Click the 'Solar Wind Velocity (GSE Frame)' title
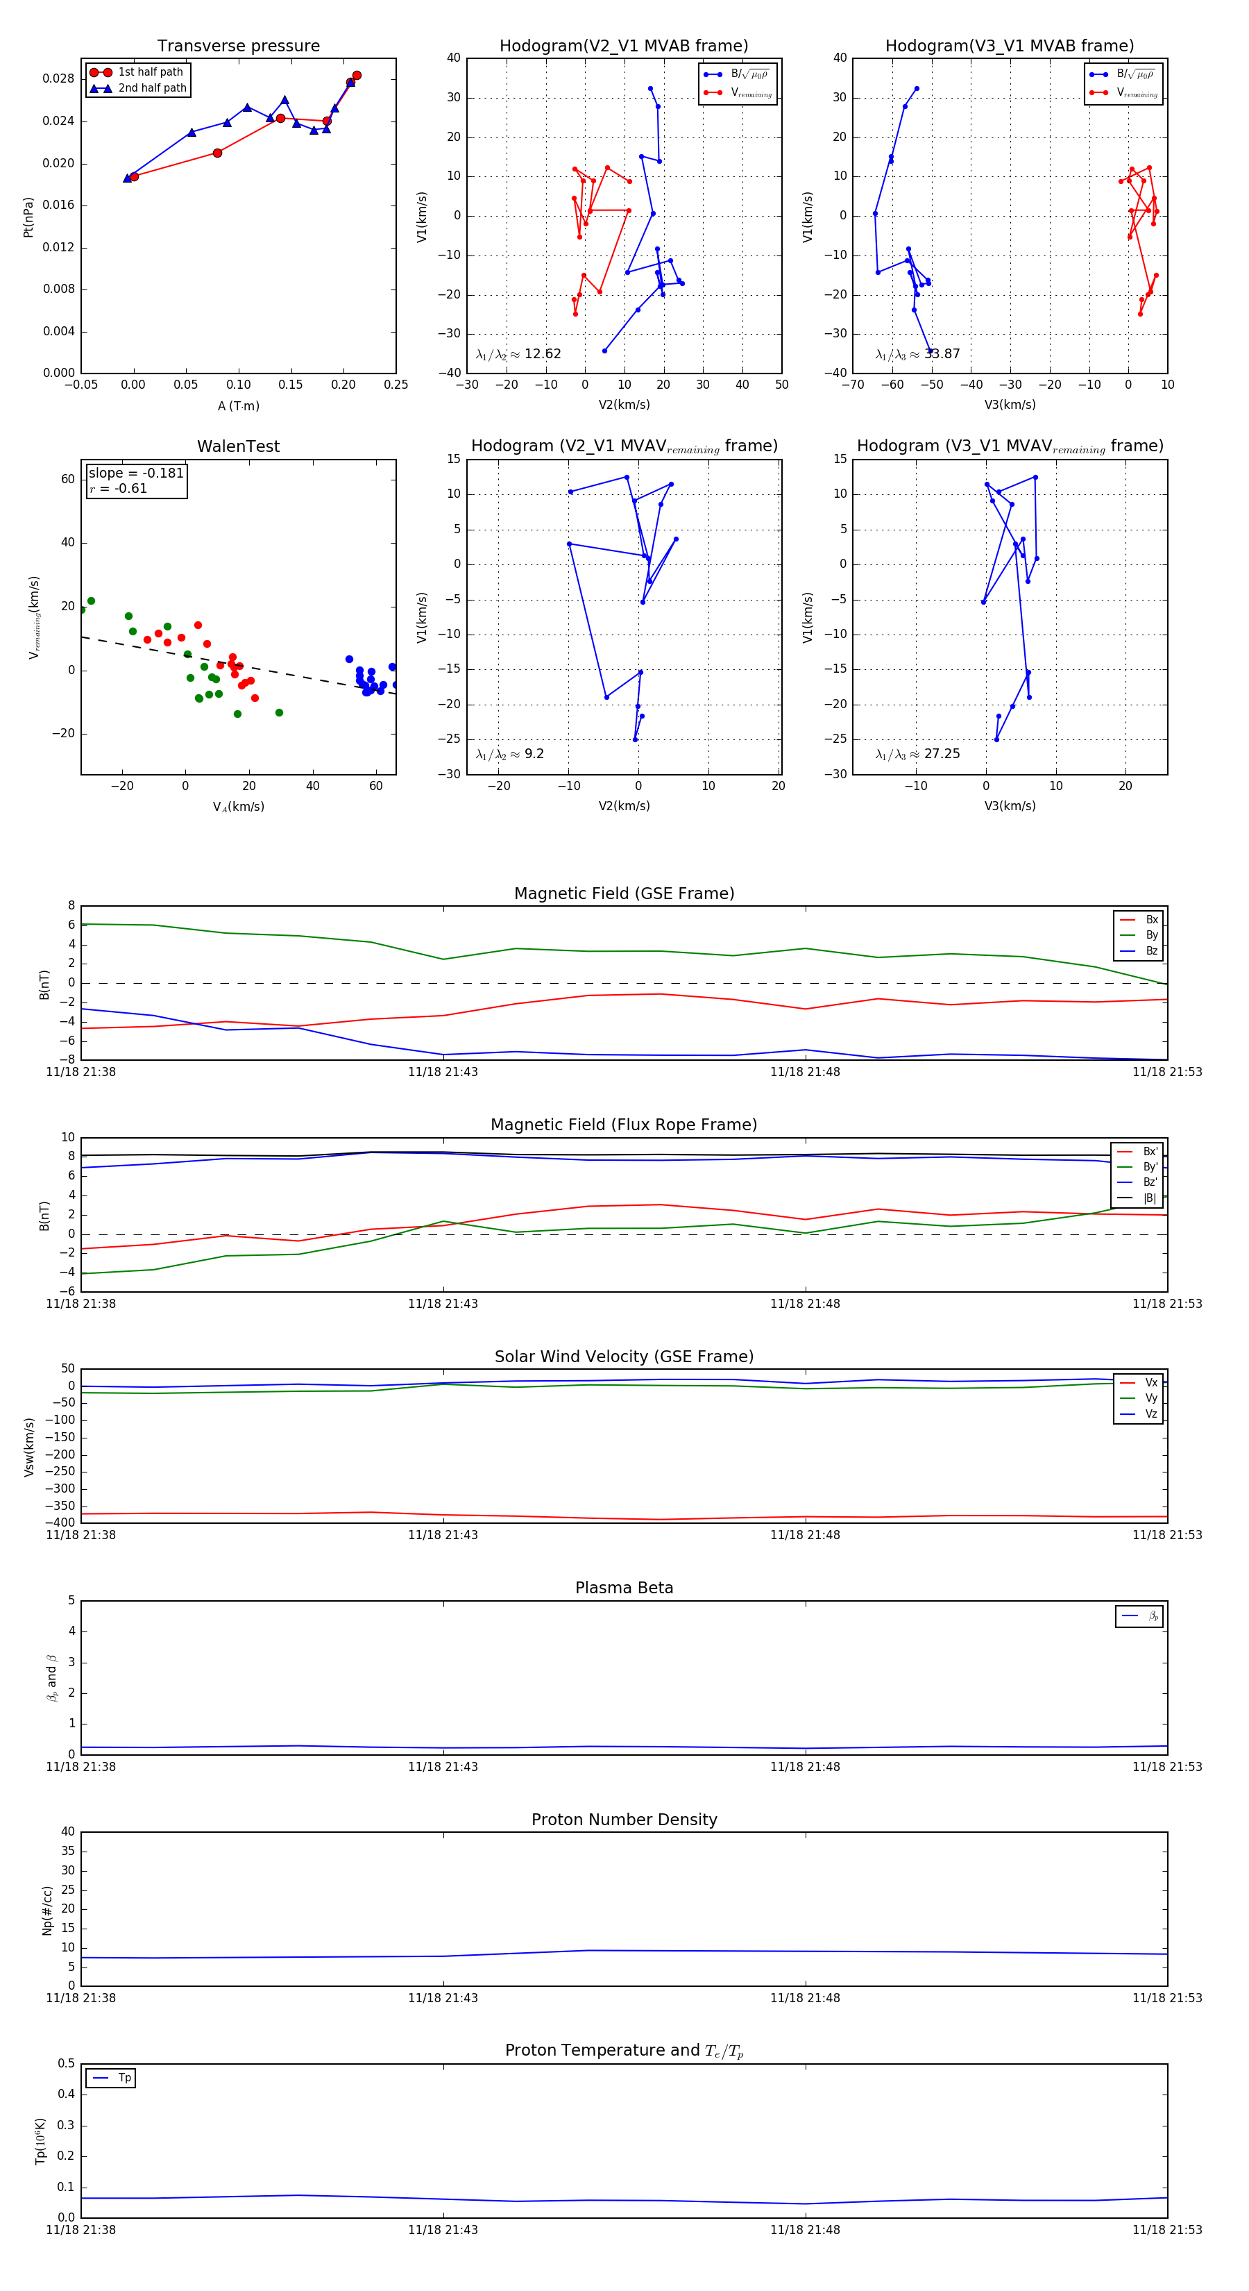Screen dimensions: 1249x2291 (624, 1357)
